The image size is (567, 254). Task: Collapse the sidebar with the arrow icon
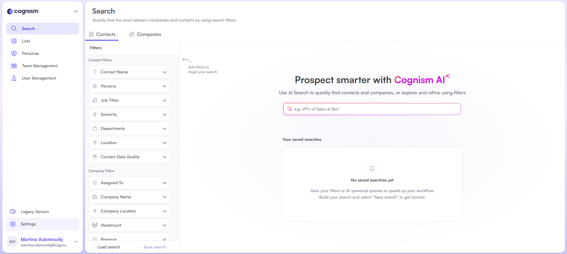[x=76, y=11]
